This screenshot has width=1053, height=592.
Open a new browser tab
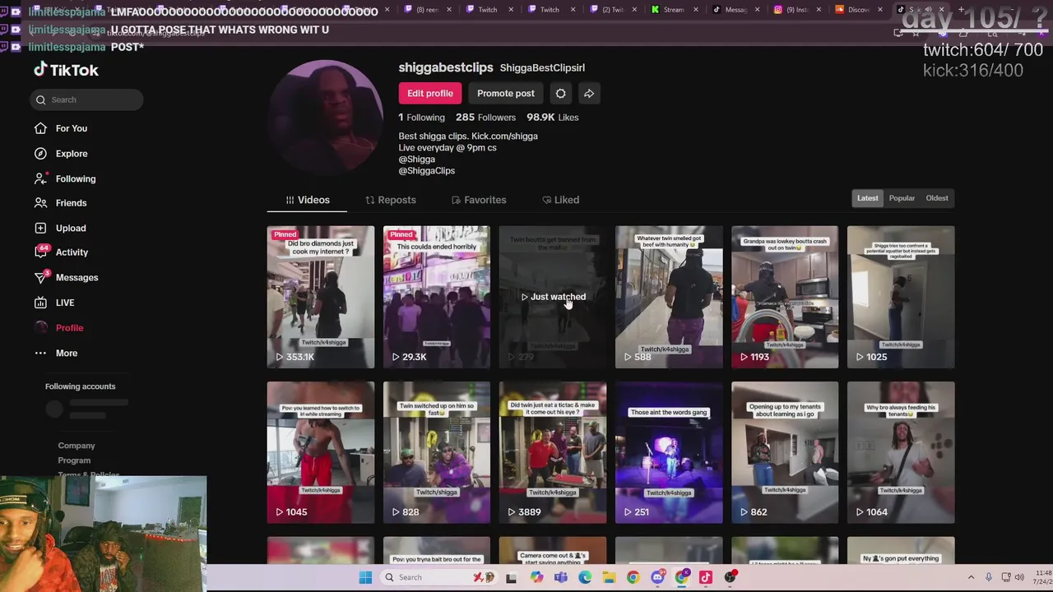click(962, 10)
